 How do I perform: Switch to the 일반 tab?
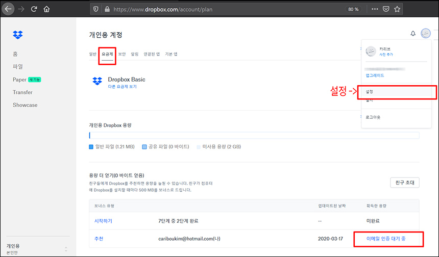(x=93, y=54)
